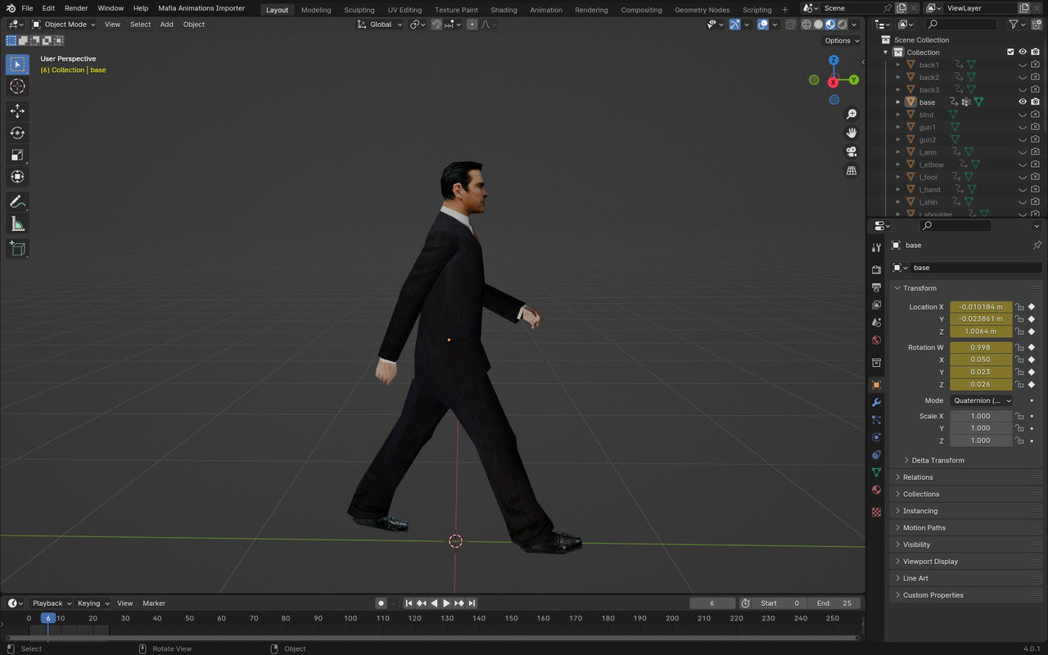1048x655 pixels.
Task: Open the Tool settings tab in Properties
Action: [876, 247]
